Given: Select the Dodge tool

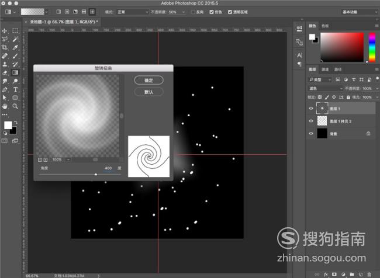Looking at the screenshot, I should point(15,81).
